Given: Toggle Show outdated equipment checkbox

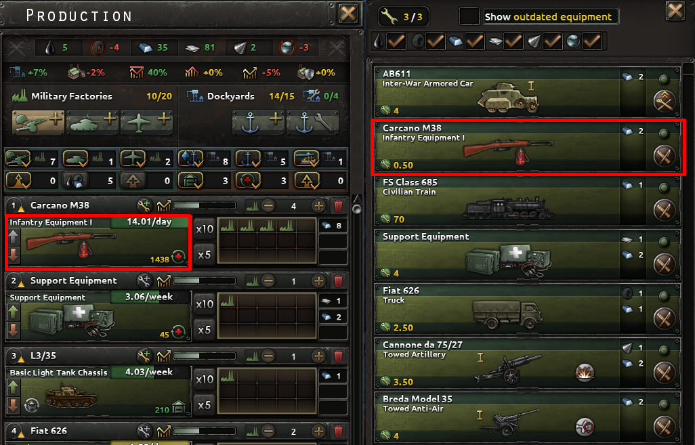Looking at the screenshot, I should pos(469,17).
